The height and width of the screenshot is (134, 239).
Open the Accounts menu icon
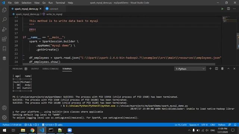tap(4, 108)
